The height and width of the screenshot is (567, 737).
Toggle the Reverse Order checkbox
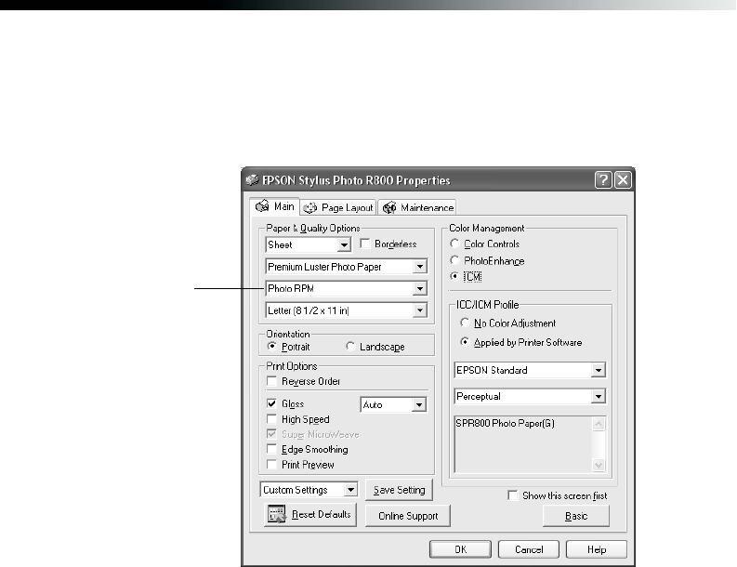pyautogui.click(x=271, y=381)
